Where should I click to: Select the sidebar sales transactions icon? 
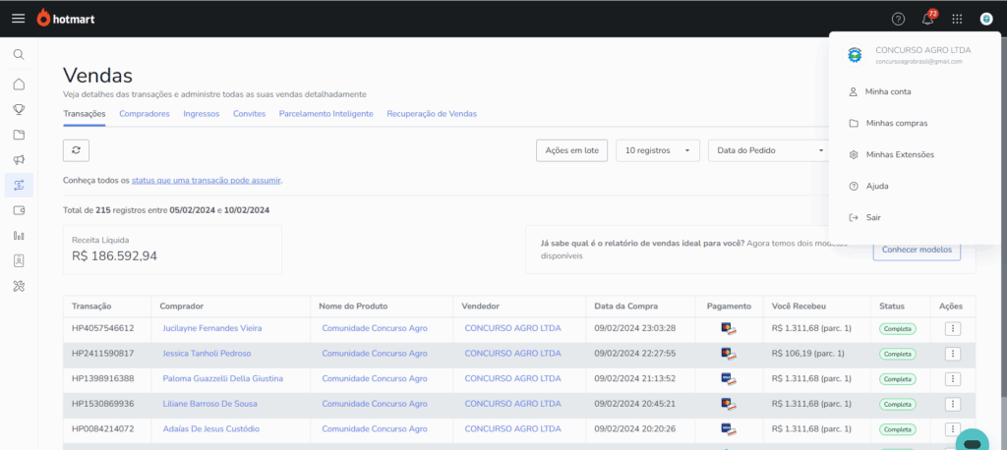[x=19, y=185]
